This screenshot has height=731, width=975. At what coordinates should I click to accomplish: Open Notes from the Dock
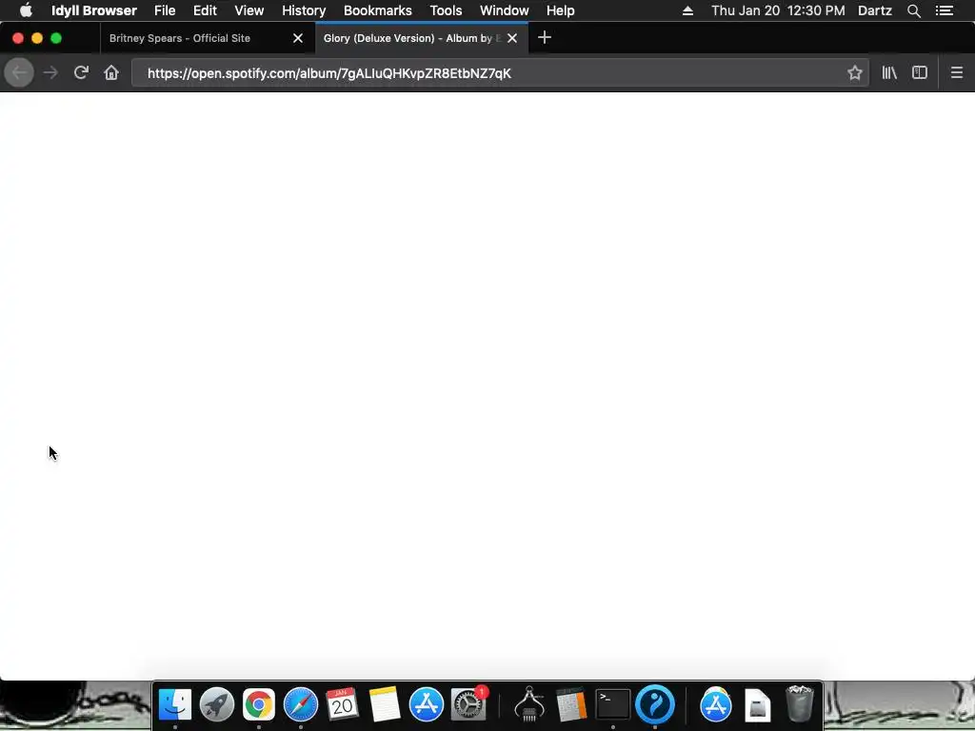pos(385,704)
